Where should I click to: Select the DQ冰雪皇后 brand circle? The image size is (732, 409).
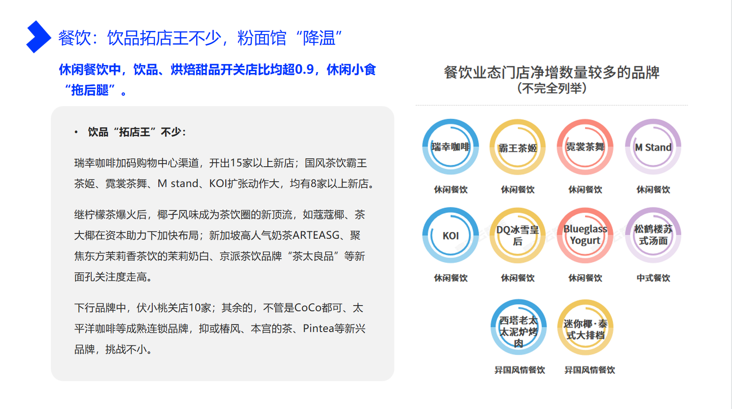pos(518,235)
